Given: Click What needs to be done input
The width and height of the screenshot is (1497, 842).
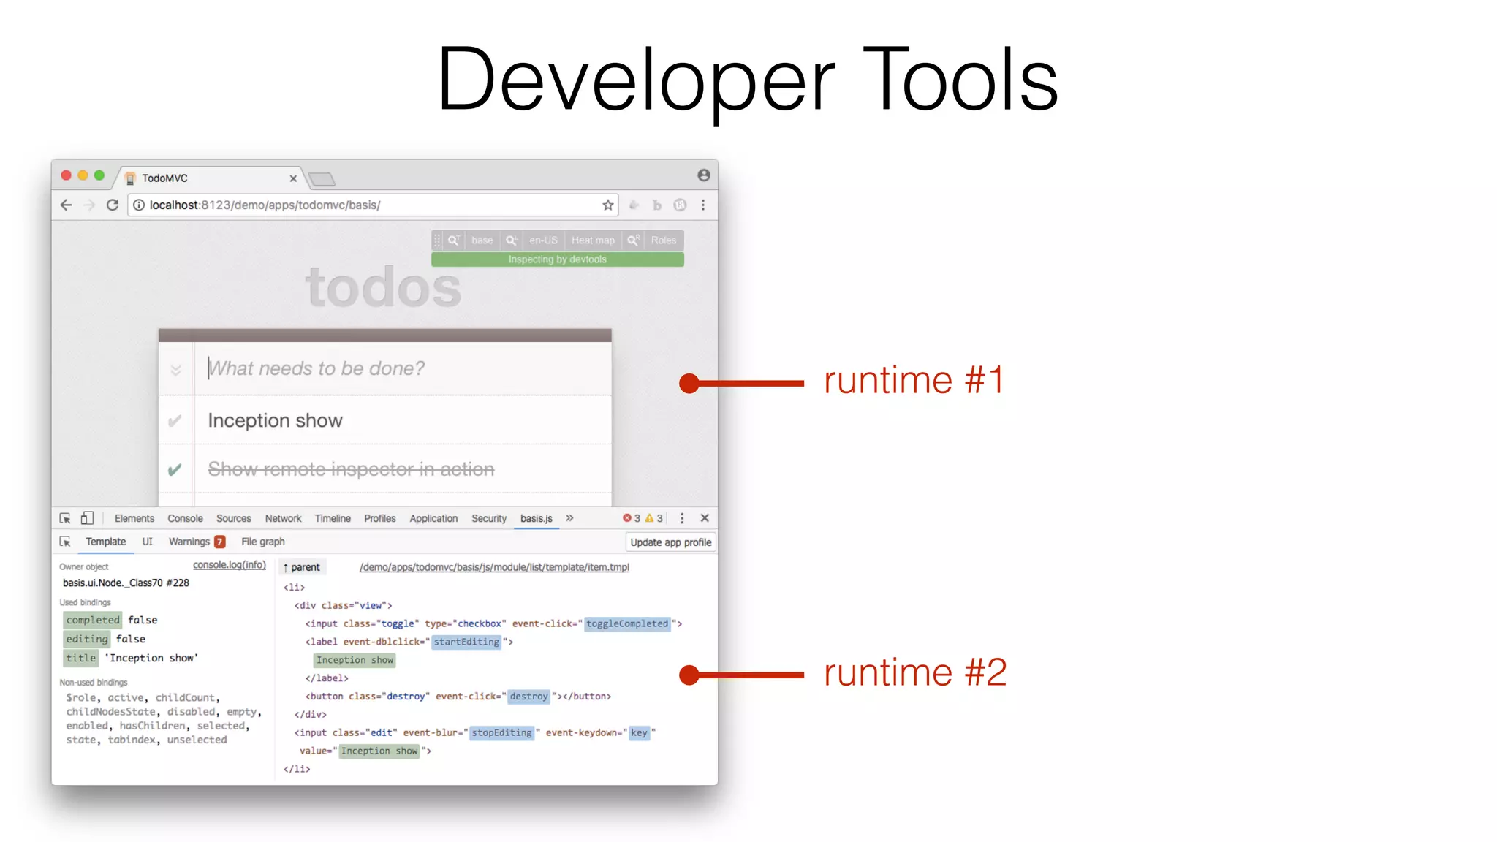Looking at the screenshot, I should tap(403, 369).
